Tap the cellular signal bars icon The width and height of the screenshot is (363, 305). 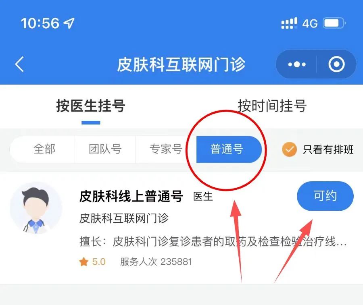tap(289, 23)
